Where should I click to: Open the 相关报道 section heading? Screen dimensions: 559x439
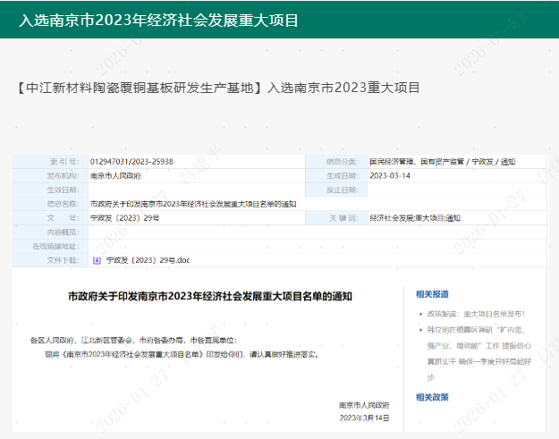tap(432, 294)
